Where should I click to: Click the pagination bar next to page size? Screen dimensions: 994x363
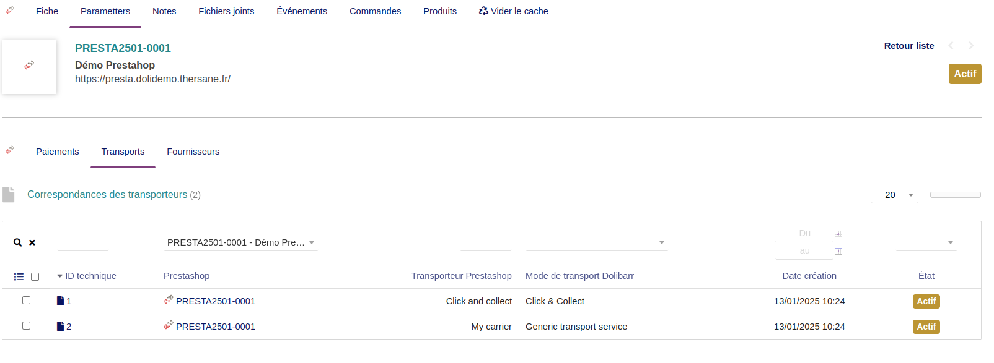click(x=955, y=195)
